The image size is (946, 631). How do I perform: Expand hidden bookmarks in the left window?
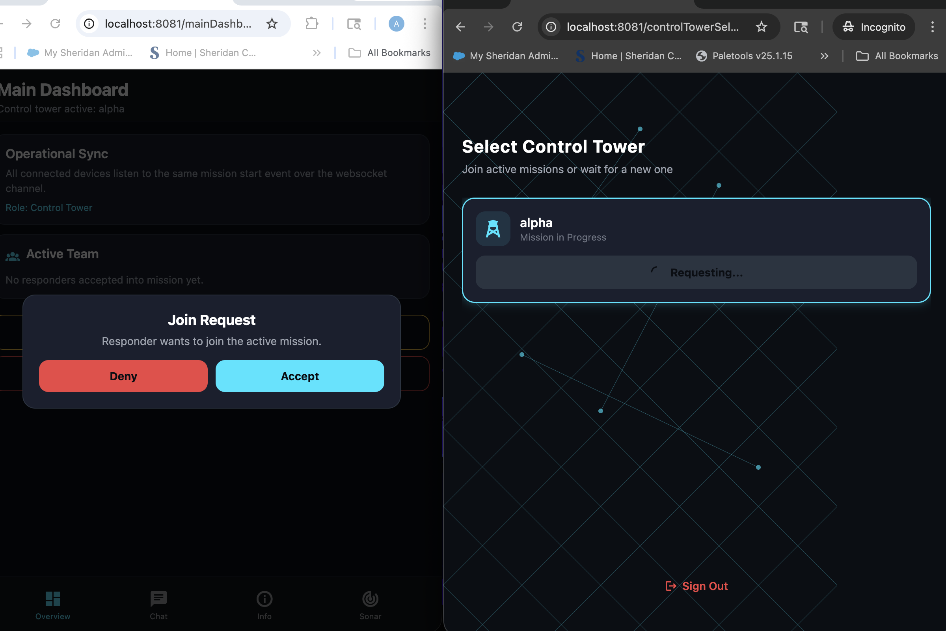(x=317, y=53)
